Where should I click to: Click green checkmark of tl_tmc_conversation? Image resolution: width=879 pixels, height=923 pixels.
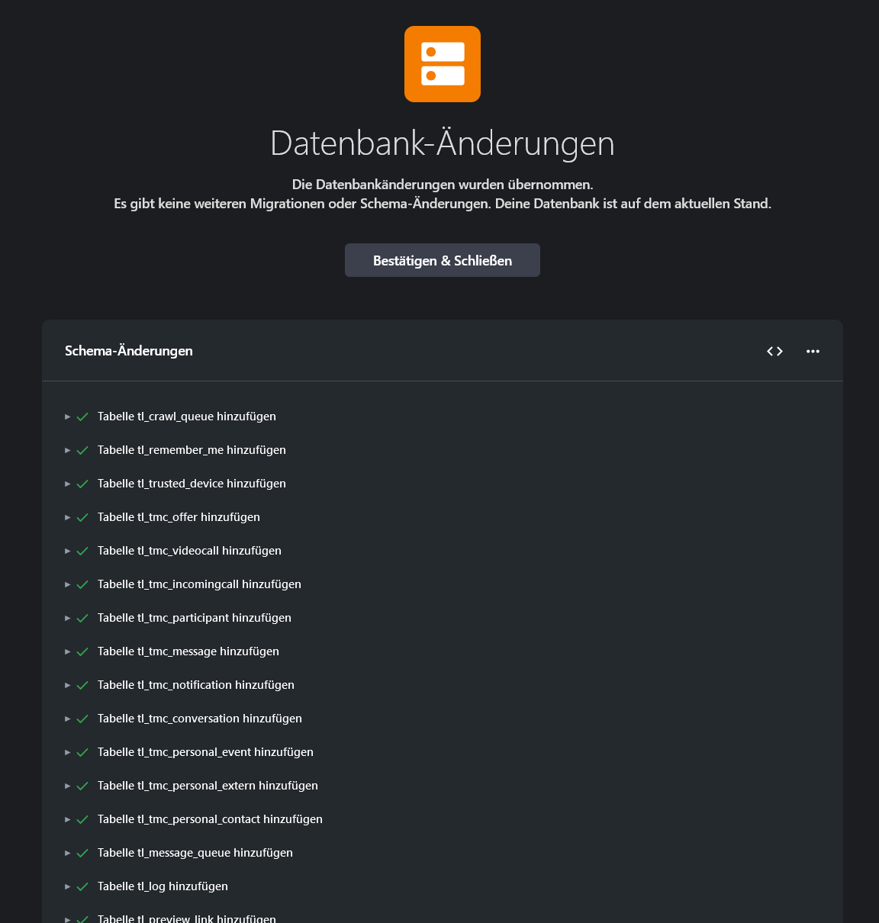[82, 719]
